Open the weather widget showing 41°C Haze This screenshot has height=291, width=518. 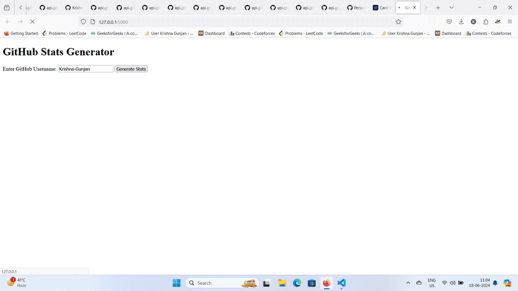16,283
